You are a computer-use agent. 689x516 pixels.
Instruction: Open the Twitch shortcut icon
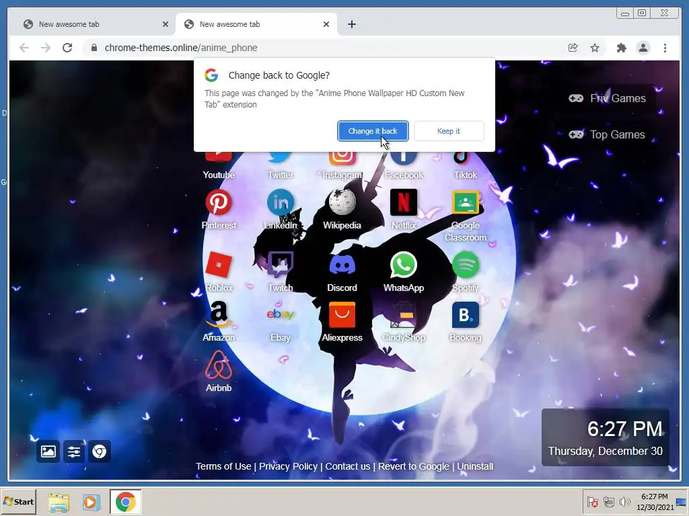pos(281,265)
